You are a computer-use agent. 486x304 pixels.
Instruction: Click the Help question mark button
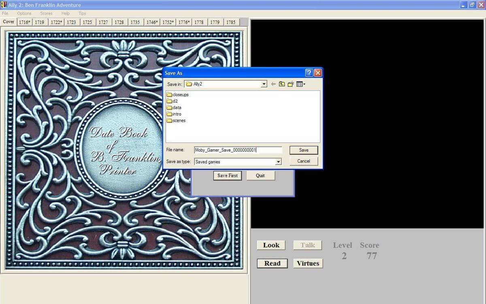(309, 73)
